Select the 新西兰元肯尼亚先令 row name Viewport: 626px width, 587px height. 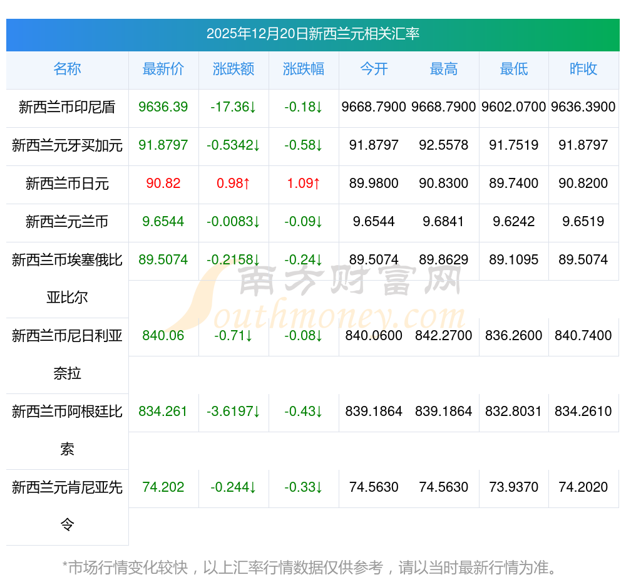click(67, 505)
